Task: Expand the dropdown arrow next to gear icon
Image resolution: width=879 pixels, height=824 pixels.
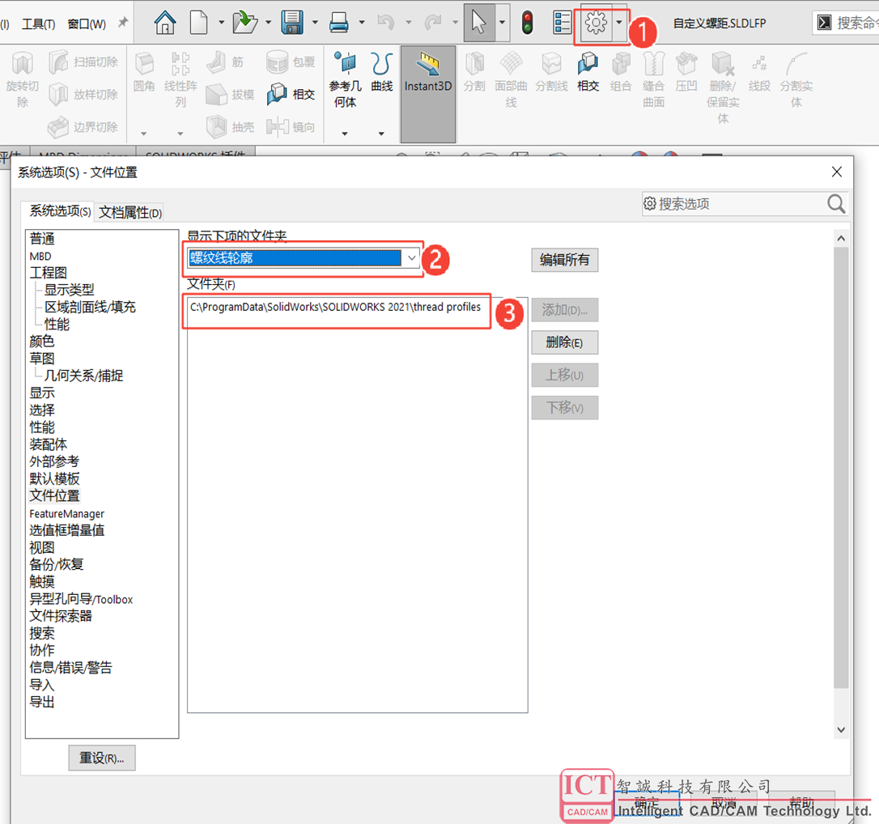Action: [x=619, y=23]
